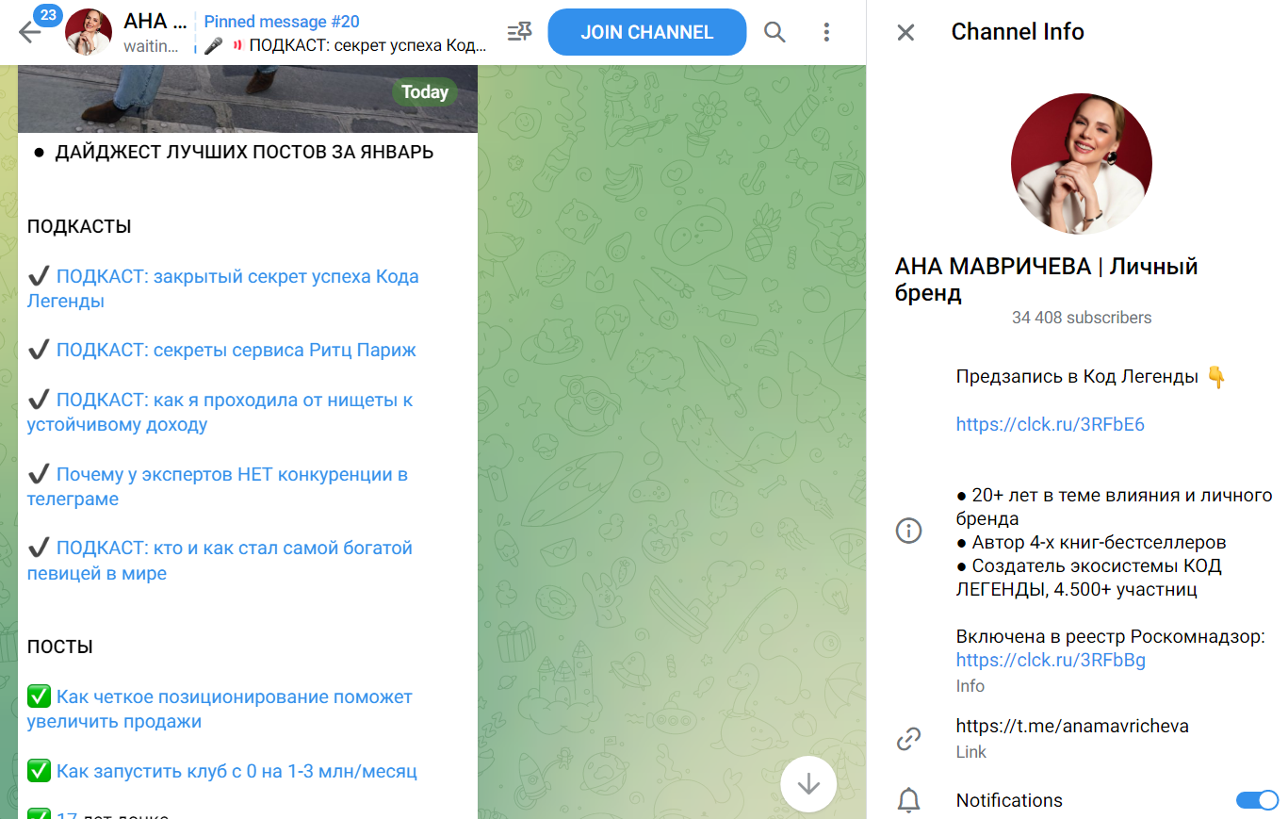Click the chain link icon in Channel Info

(908, 739)
